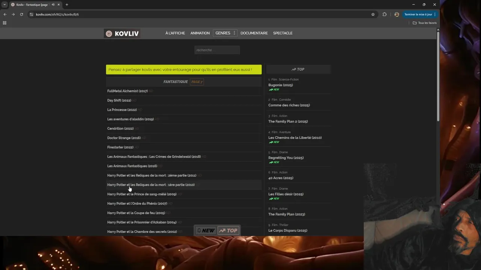Open Le Corps Disparu (2025)
Image resolution: width=481 pixels, height=270 pixels.
click(287, 231)
